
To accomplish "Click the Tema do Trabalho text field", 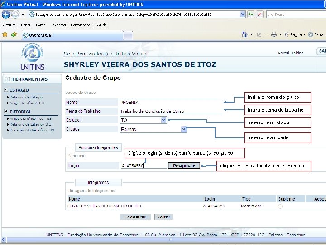I will click(x=171, y=111).
